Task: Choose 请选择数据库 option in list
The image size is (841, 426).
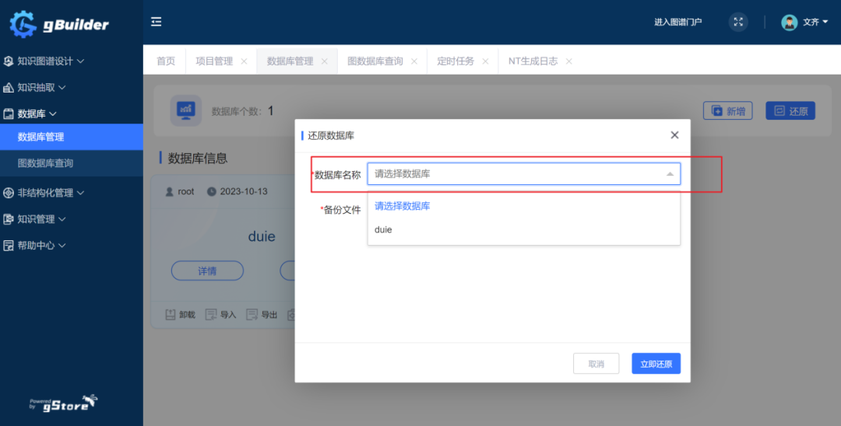Action: coord(524,206)
